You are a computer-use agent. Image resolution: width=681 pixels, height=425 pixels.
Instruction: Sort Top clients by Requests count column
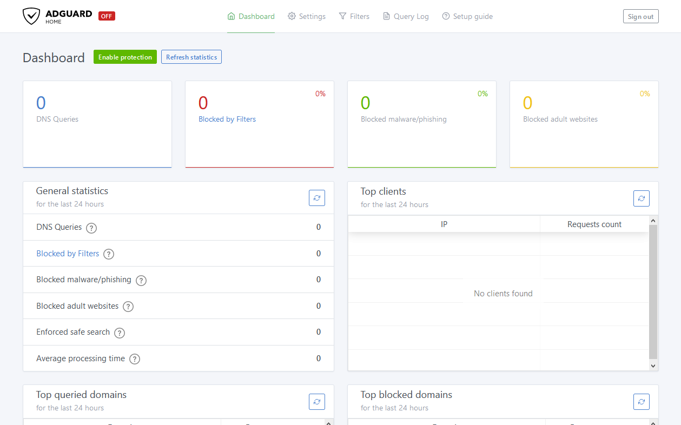594,224
